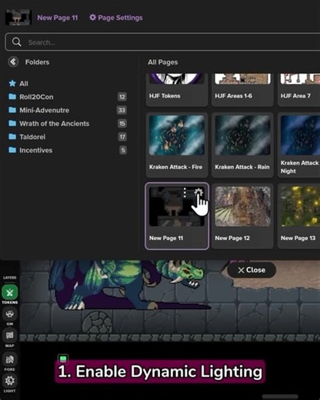Focus the Search pages field
The height and width of the screenshot is (400, 320).
(x=162, y=42)
